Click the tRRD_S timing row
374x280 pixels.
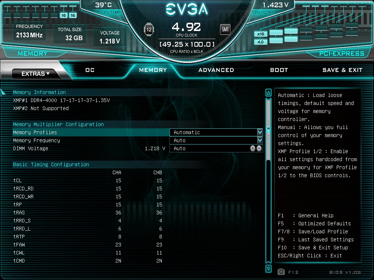pyautogui.click(x=88, y=221)
